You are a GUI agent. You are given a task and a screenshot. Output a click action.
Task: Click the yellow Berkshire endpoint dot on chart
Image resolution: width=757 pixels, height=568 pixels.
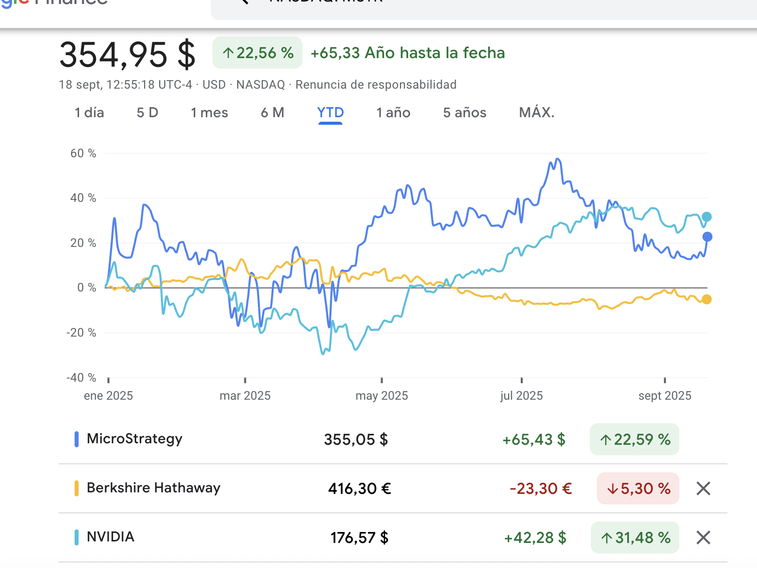coord(706,300)
